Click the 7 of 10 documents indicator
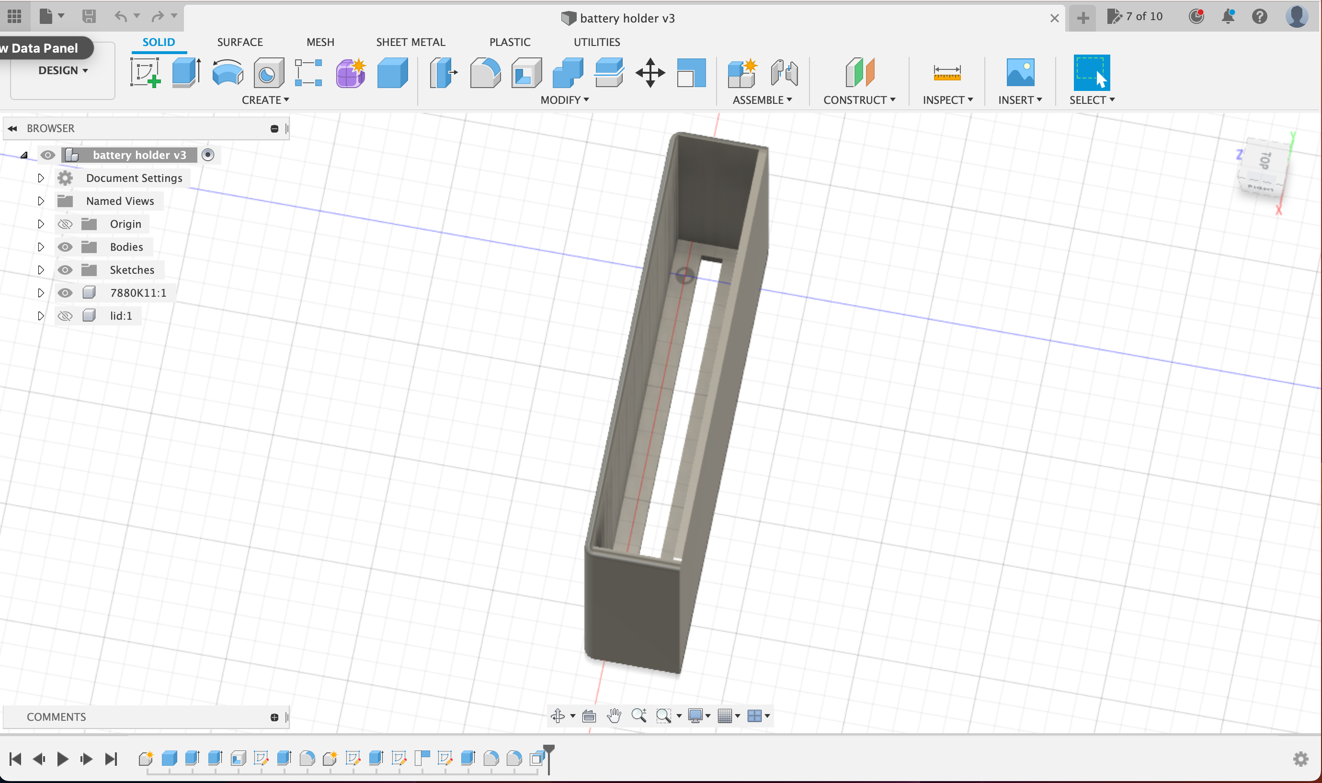This screenshot has width=1322, height=783. pos(1135,16)
